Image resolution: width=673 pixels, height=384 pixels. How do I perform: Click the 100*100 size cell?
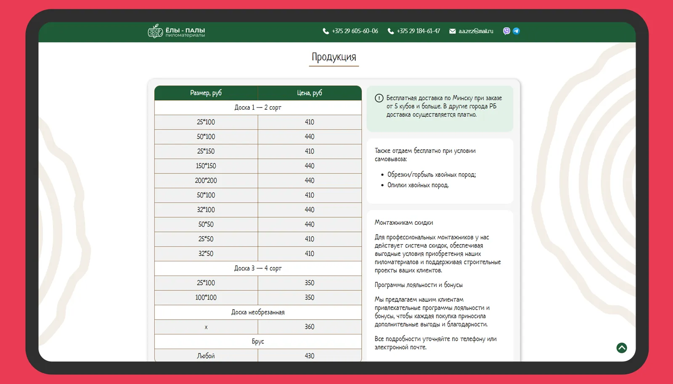[x=206, y=297]
